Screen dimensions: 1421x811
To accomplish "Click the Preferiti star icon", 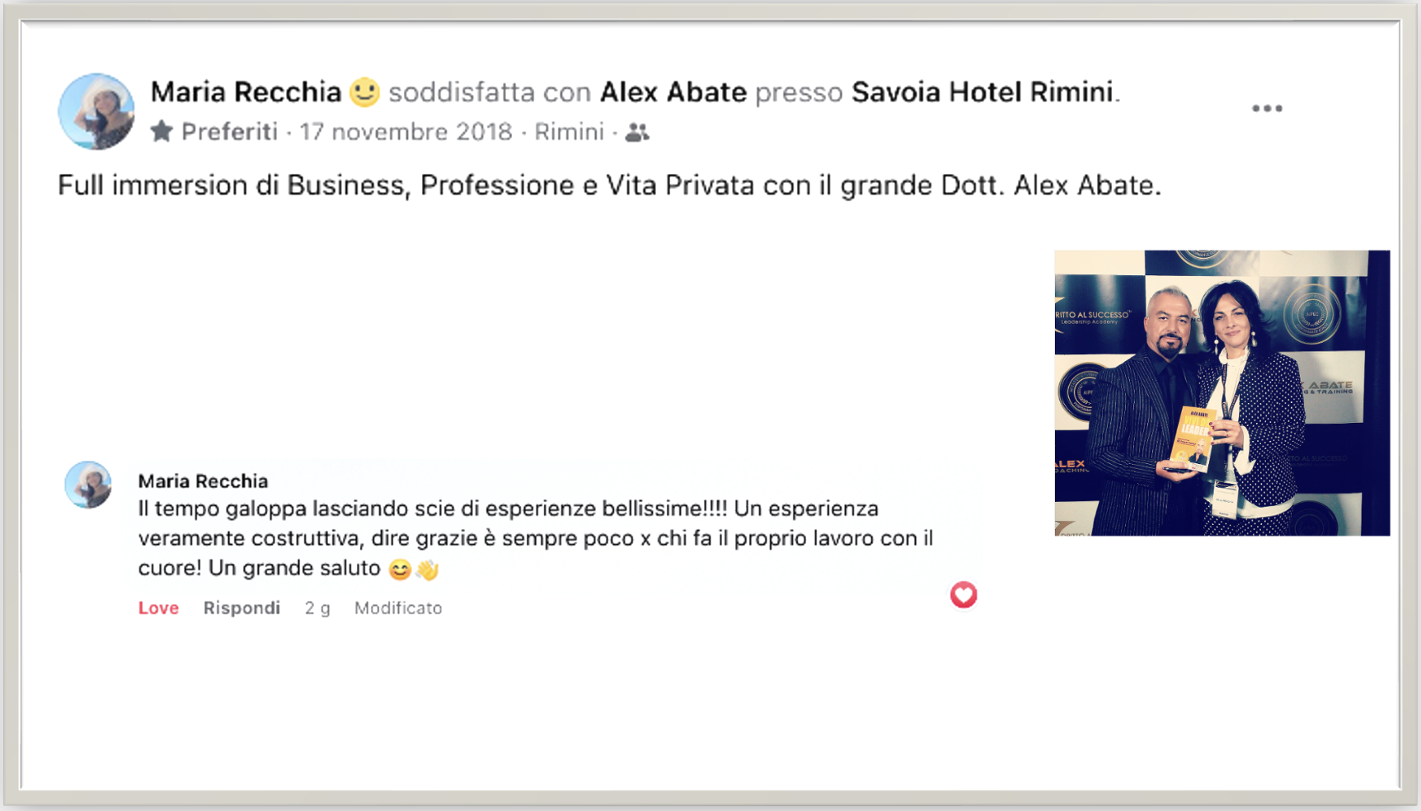I will (162, 131).
